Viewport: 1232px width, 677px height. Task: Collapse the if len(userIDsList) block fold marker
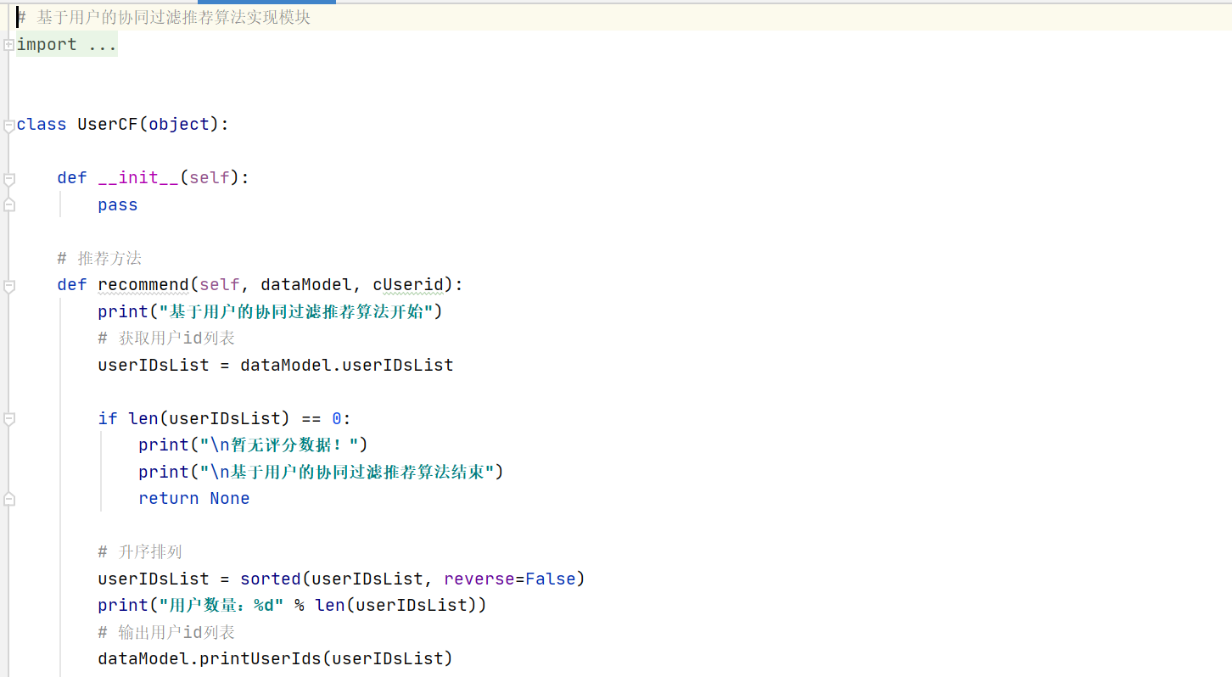(8, 419)
